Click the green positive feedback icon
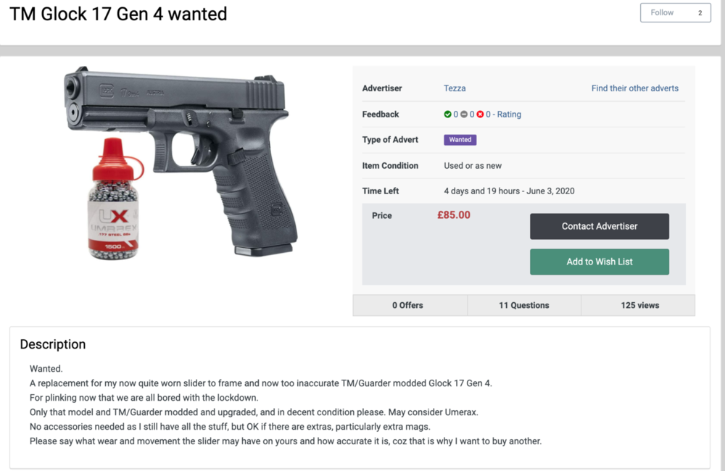 (x=448, y=114)
